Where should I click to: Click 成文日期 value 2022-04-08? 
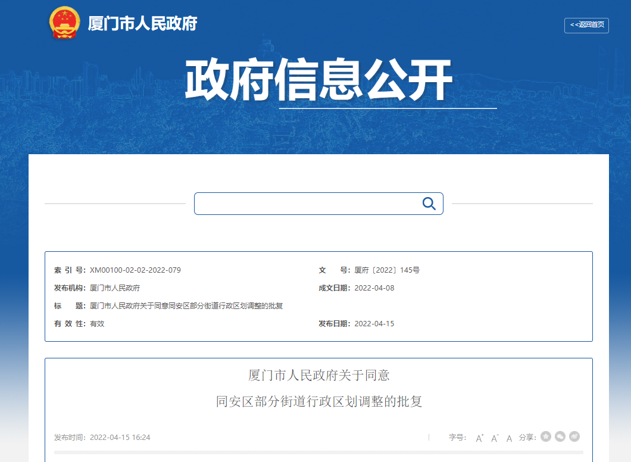click(x=374, y=288)
